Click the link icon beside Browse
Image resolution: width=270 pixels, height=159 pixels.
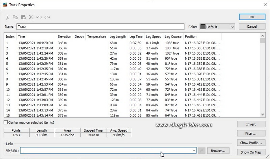[x=202, y=151]
